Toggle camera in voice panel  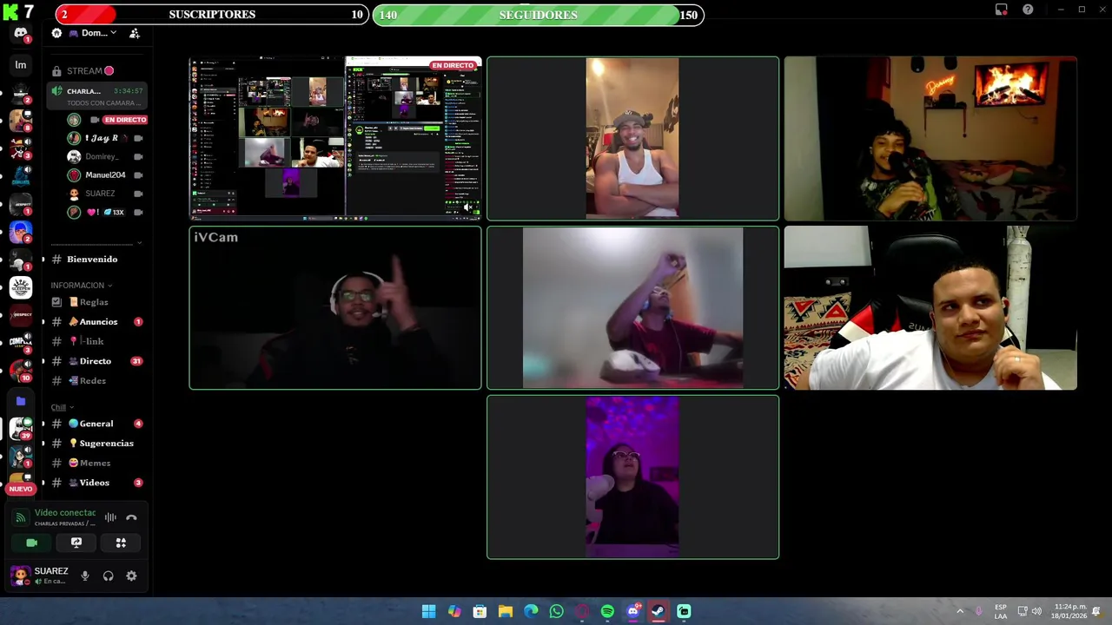click(x=32, y=543)
